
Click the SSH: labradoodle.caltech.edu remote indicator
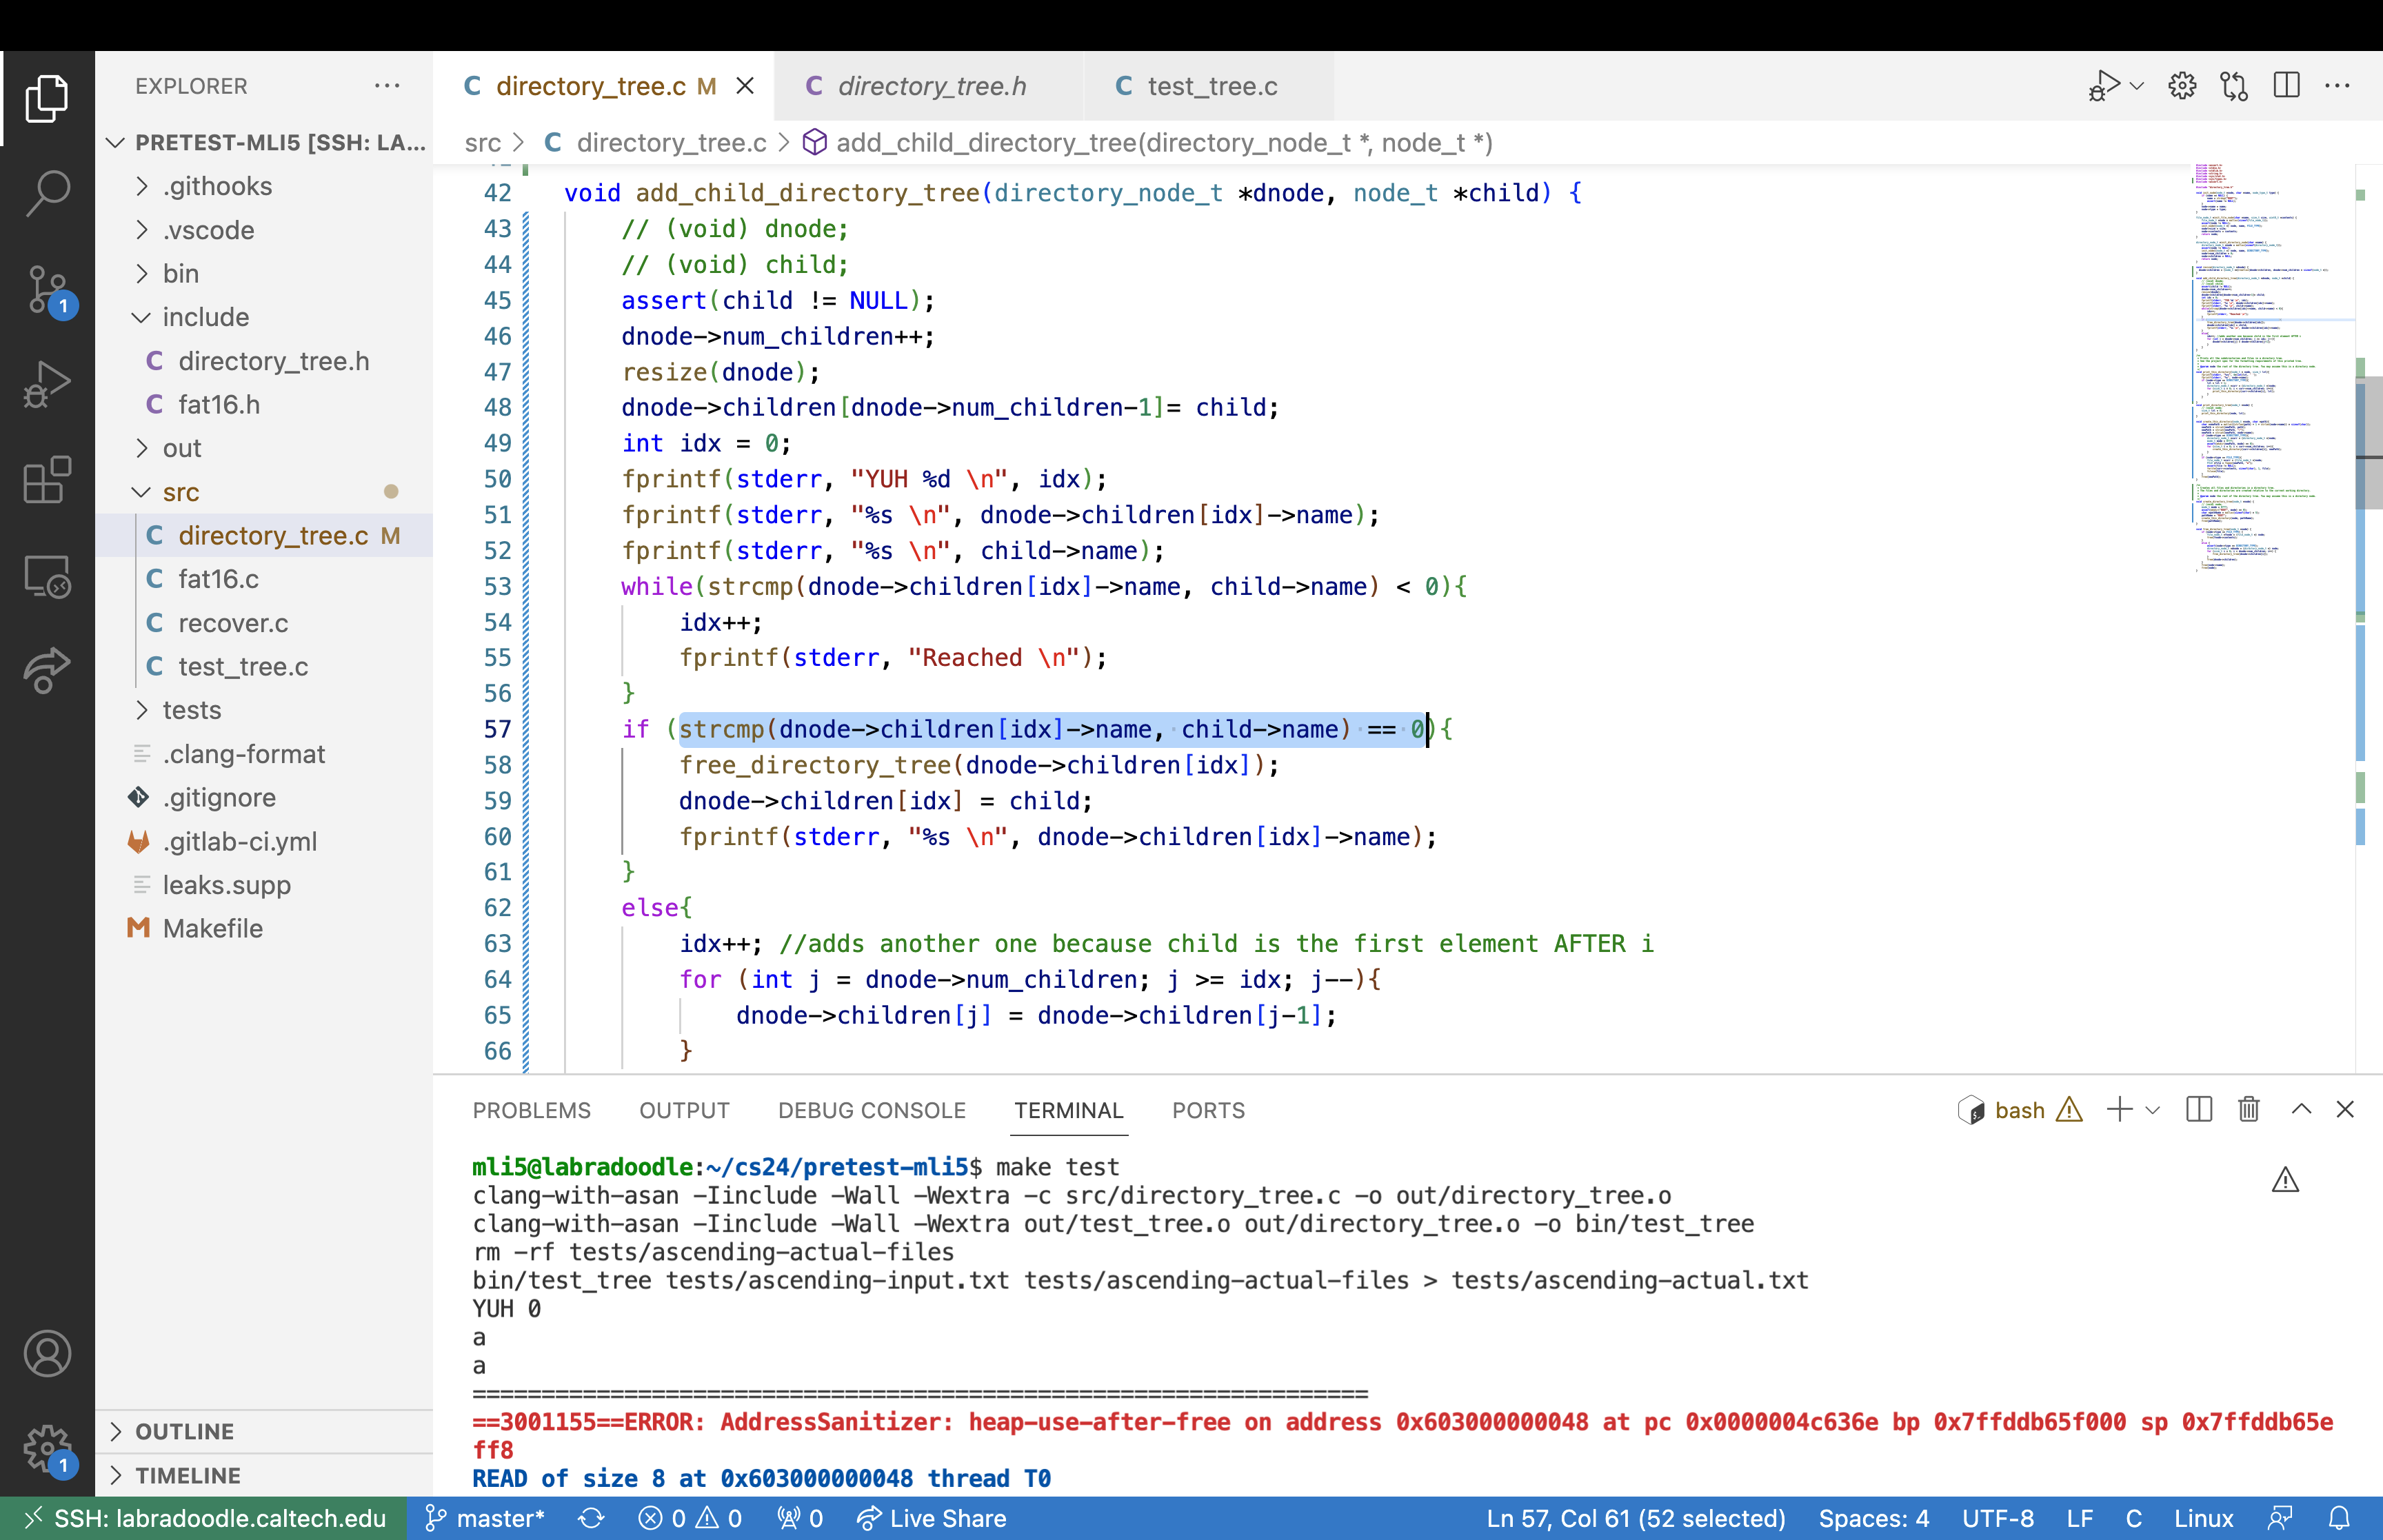(204, 1518)
